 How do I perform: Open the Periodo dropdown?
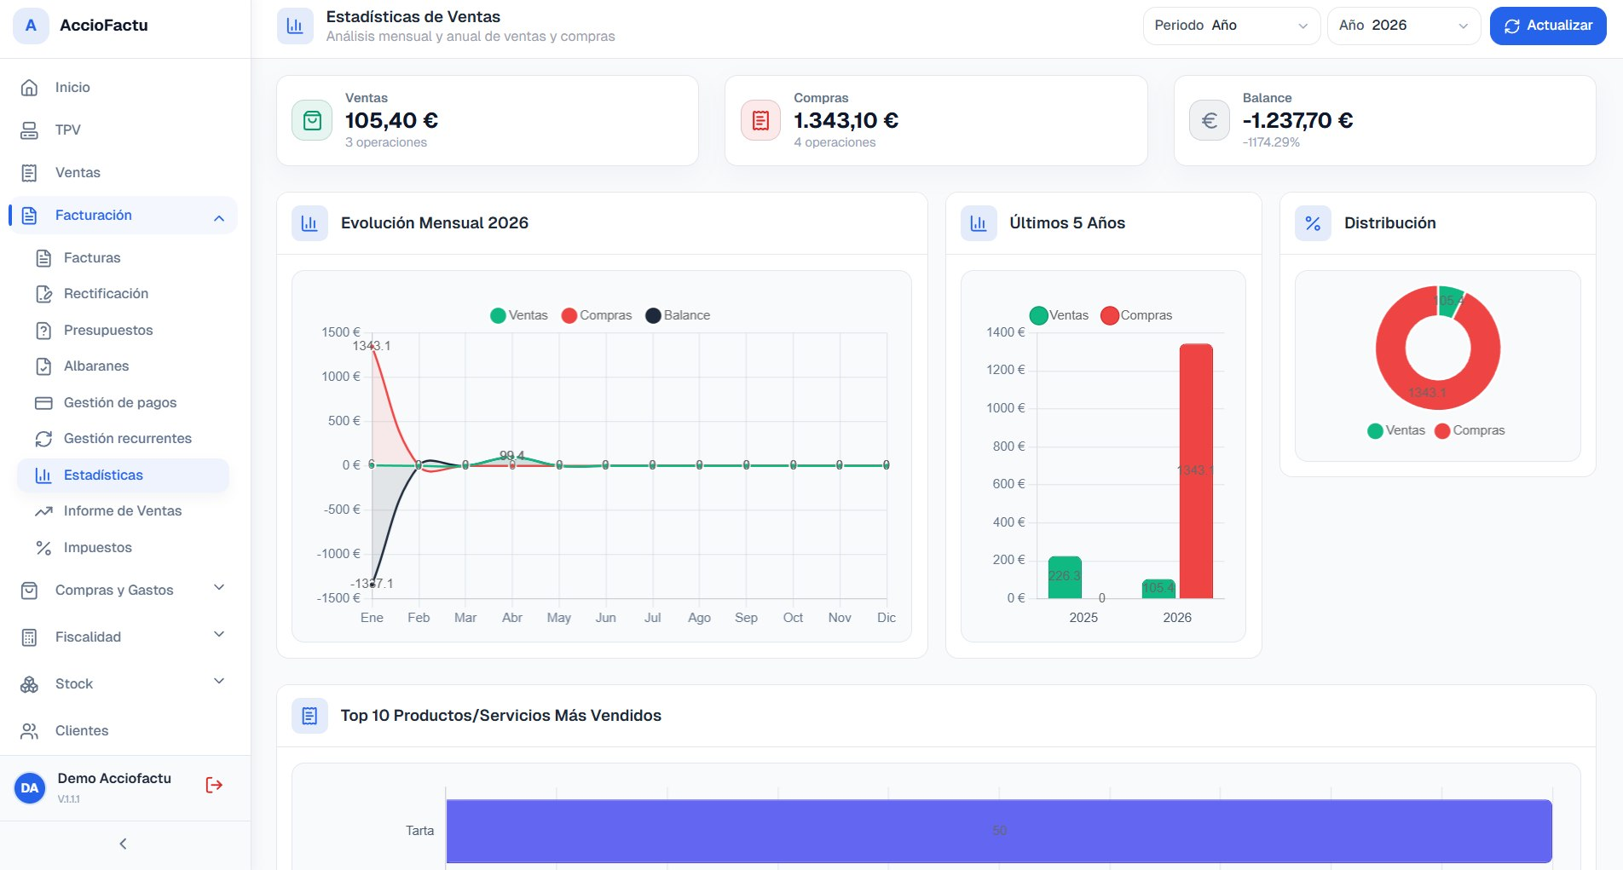coord(1231,26)
